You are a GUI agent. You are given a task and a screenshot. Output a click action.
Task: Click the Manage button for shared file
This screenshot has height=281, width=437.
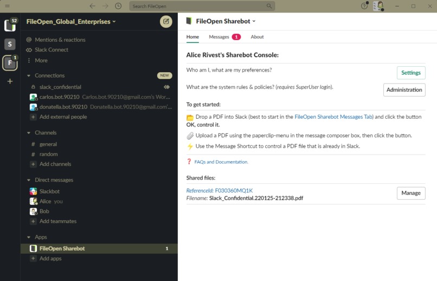(411, 193)
